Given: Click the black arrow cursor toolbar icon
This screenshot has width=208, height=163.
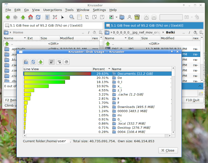Looking at the screenshot, I should 62,17.
